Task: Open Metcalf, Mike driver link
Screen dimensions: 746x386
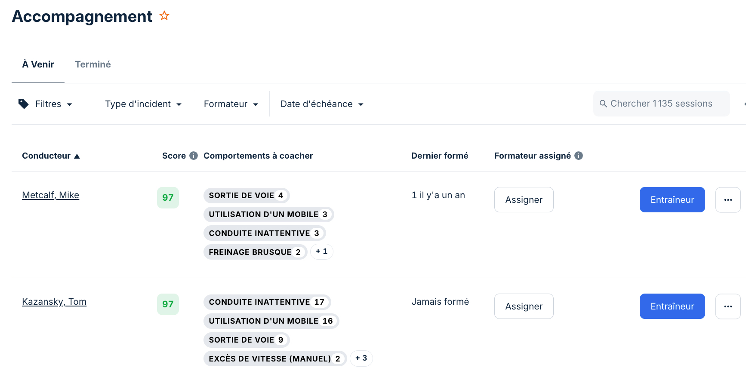Action: click(x=50, y=195)
